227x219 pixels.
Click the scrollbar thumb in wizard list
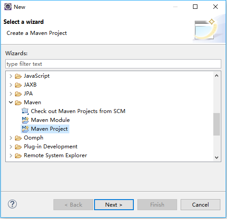tap(216, 124)
